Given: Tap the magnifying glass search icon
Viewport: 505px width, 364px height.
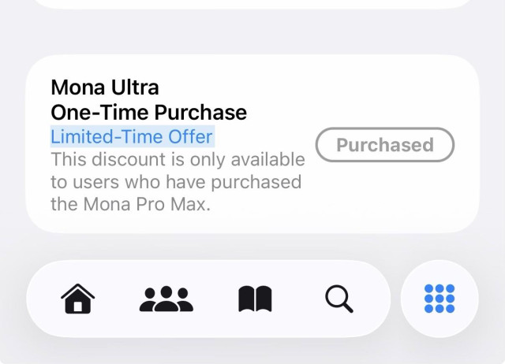Looking at the screenshot, I should (x=339, y=299).
